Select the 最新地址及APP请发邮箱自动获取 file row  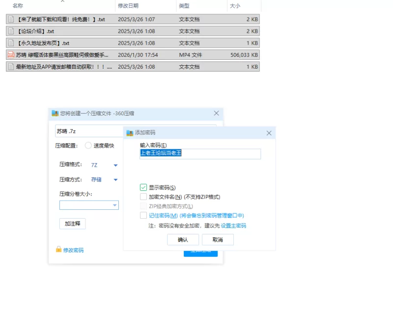point(133,67)
